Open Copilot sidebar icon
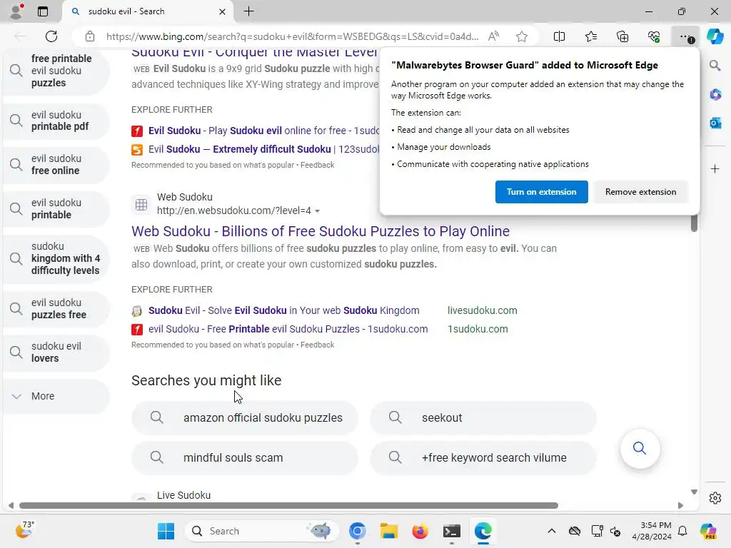The width and height of the screenshot is (731, 548). point(715,36)
